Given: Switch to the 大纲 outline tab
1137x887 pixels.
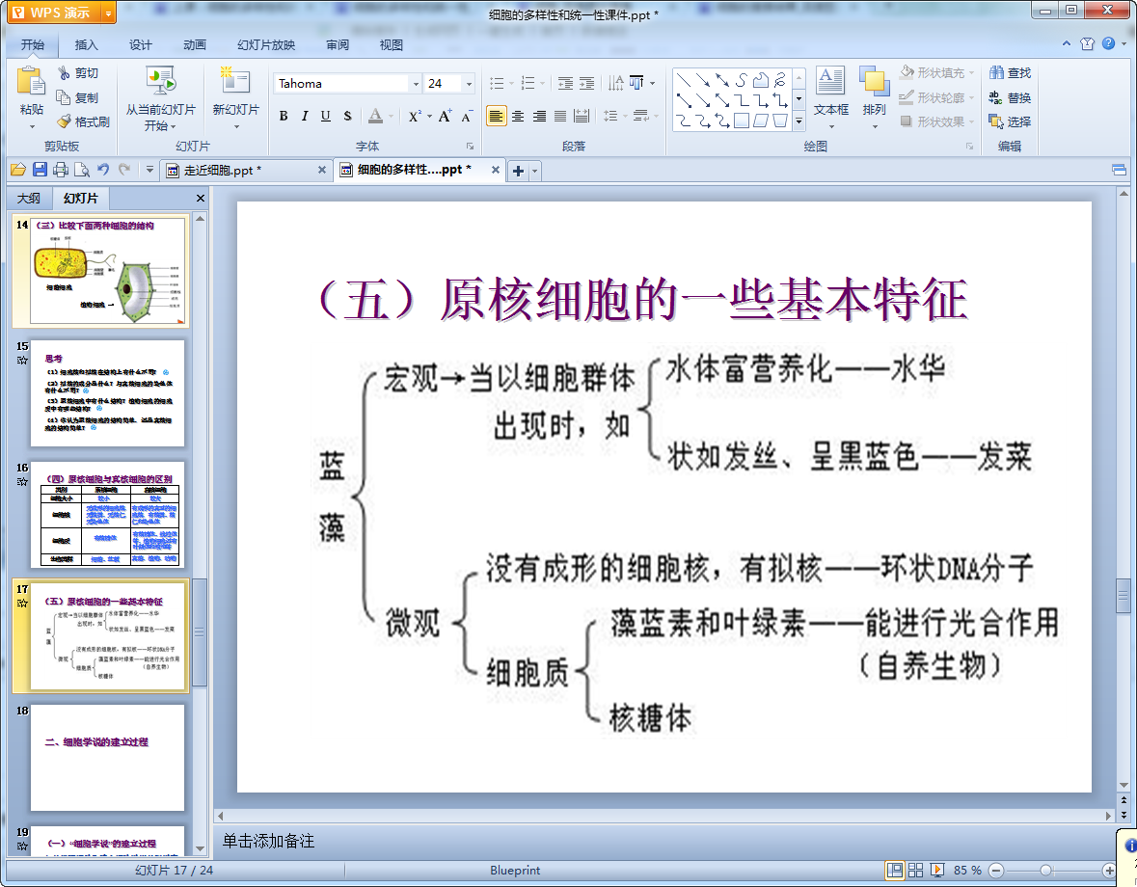Looking at the screenshot, I should pyautogui.click(x=29, y=198).
